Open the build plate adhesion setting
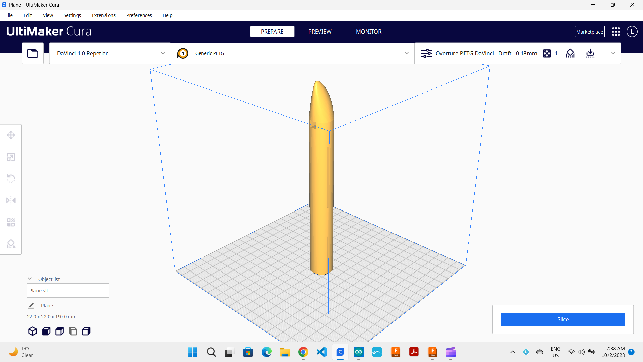 (x=590, y=53)
